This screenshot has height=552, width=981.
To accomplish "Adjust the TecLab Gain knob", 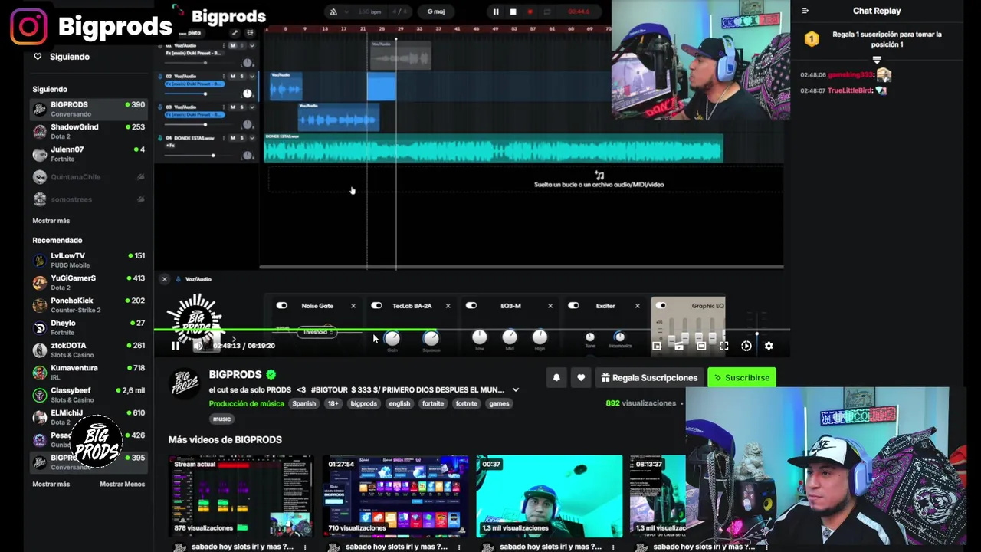I will (392, 338).
